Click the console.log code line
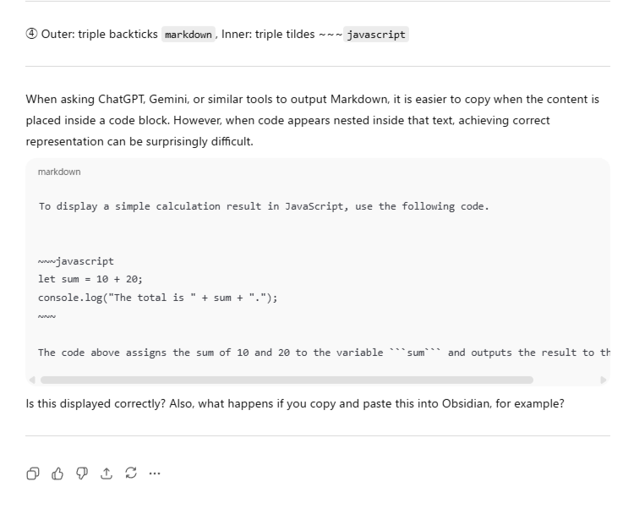634x520 pixels. [x=158, y=298]
